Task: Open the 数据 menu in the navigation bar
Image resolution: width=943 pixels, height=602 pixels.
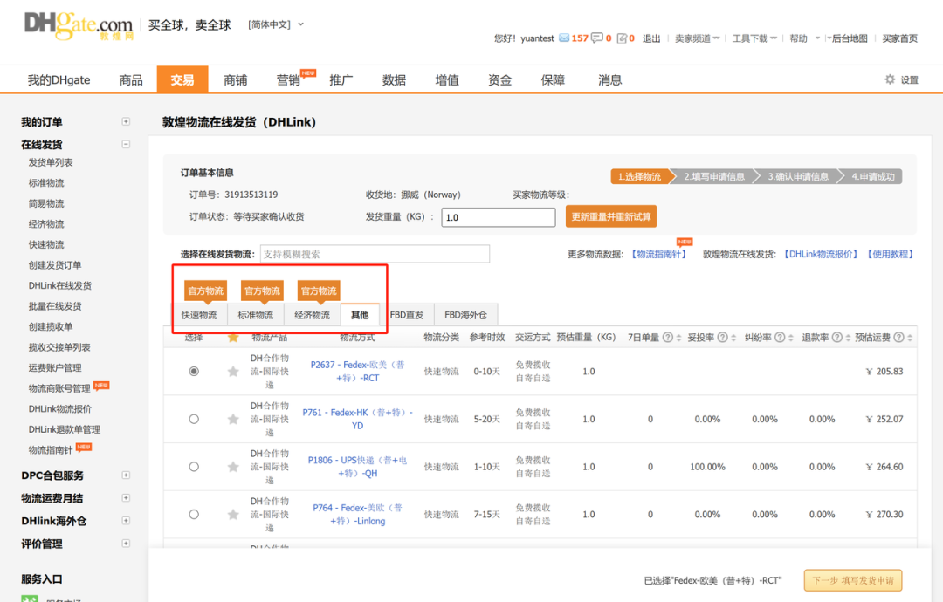Action: coord(394,79)
